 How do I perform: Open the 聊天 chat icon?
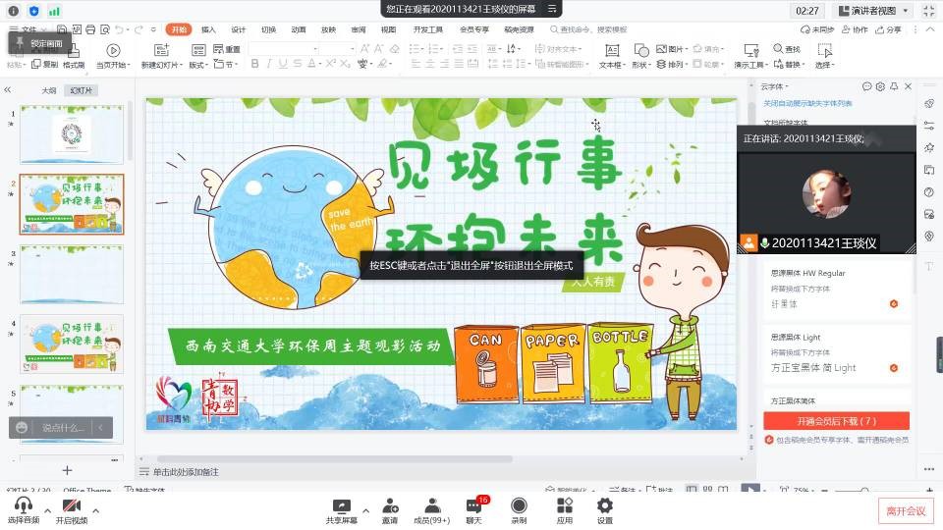pyautogui.click(x=474, y=505)
